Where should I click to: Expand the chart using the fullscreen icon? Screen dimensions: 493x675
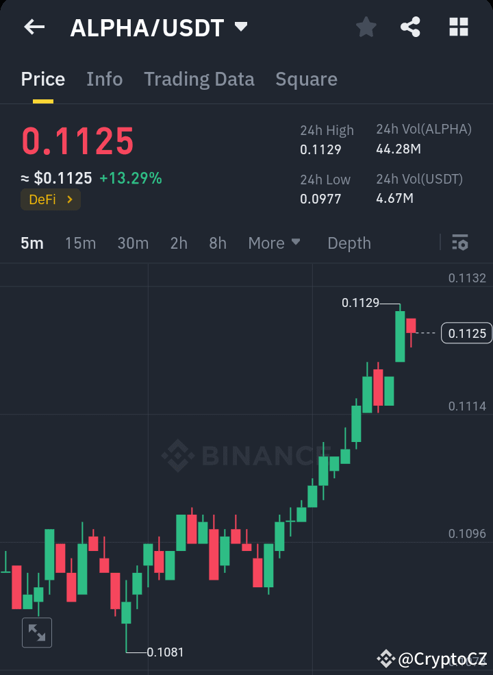coord(36,632)
